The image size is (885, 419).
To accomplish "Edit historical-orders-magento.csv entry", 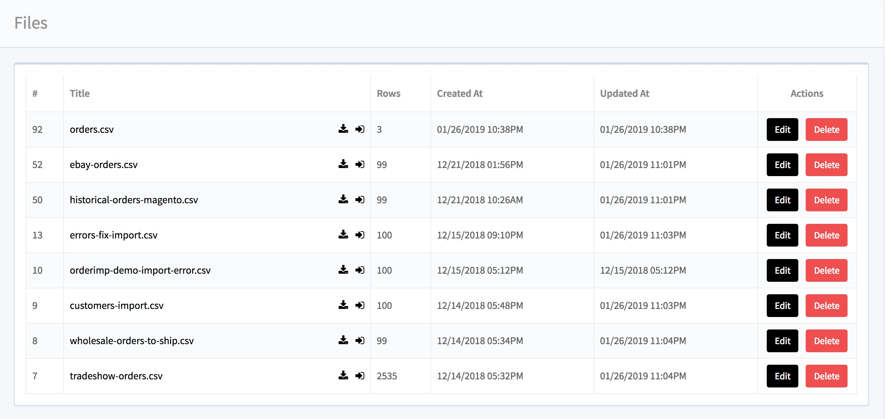I will 782,200.
